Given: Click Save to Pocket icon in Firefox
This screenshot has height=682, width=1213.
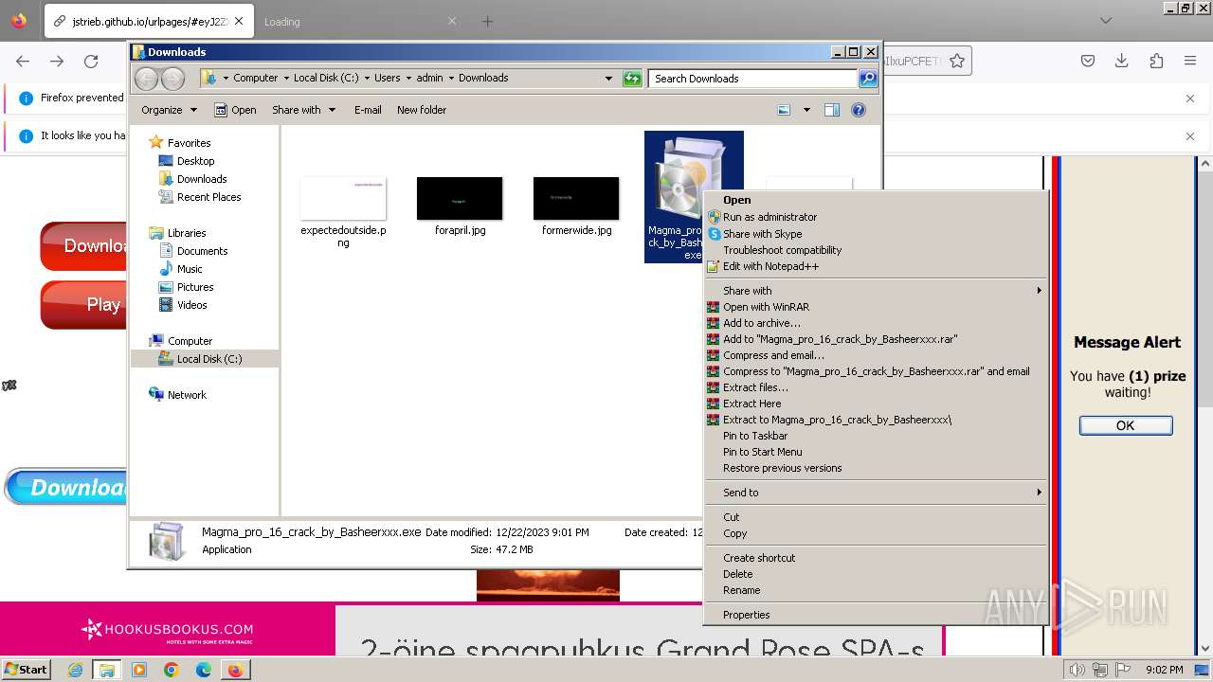Looking at the screenshot, I should point(1088,61).
